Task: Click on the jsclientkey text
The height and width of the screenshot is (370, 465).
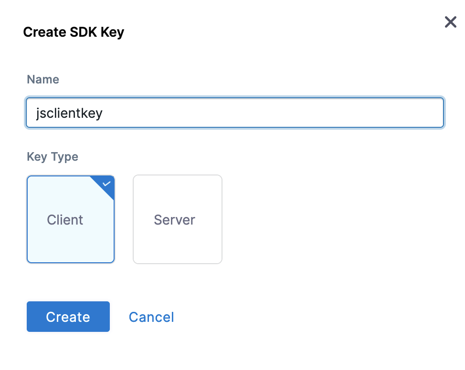Action: click(x=69, y=113)
